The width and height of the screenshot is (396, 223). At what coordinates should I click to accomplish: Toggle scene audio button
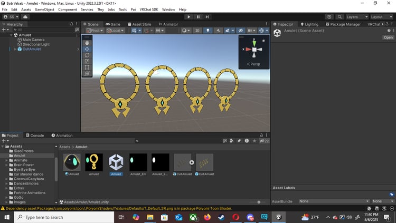(x=218, y=31)
